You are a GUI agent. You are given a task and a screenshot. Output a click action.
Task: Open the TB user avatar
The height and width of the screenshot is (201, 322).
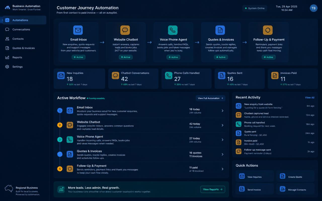(x=313, y=8)
